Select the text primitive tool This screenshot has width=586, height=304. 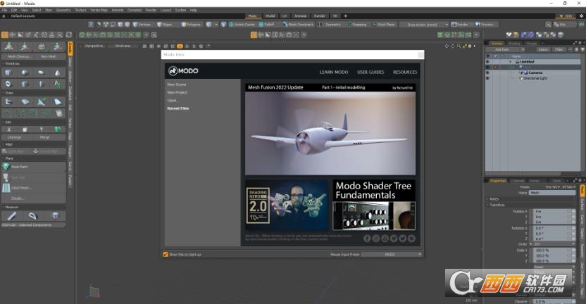pos(58,84)
